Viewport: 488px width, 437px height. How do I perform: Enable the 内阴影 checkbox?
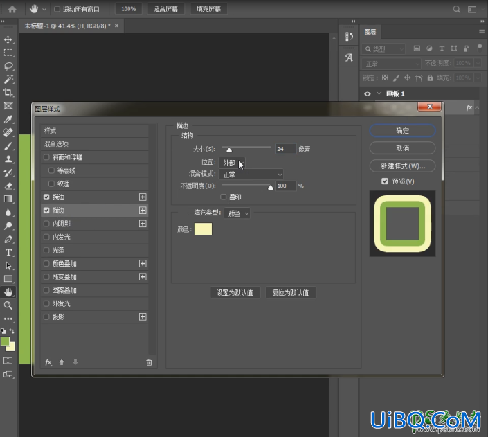click(46, 224)
